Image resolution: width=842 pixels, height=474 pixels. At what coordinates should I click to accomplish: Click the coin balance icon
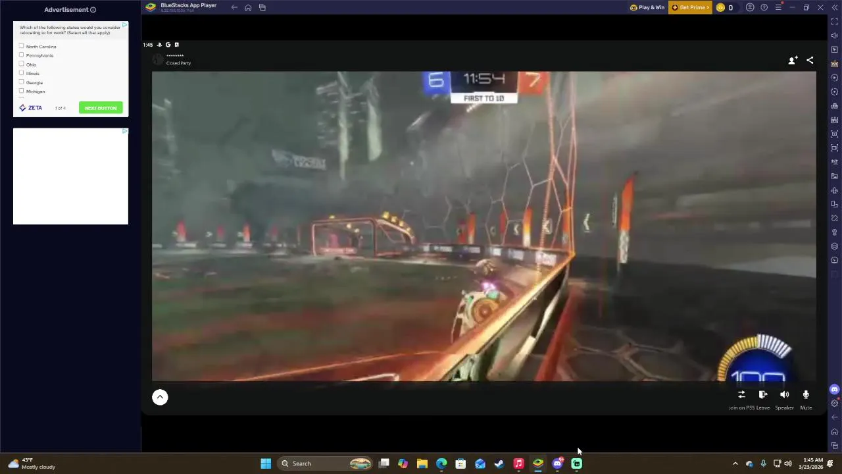720,7
